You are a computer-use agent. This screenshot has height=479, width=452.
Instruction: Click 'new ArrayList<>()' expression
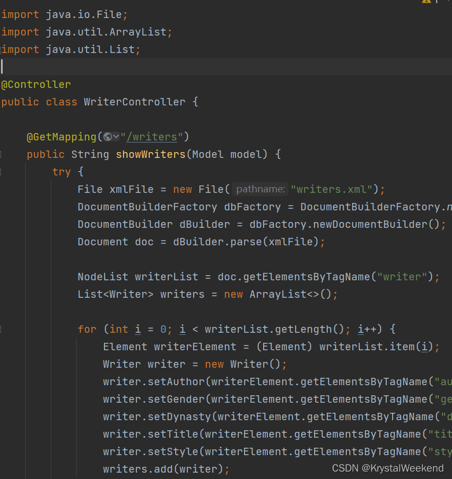(277, 294)
